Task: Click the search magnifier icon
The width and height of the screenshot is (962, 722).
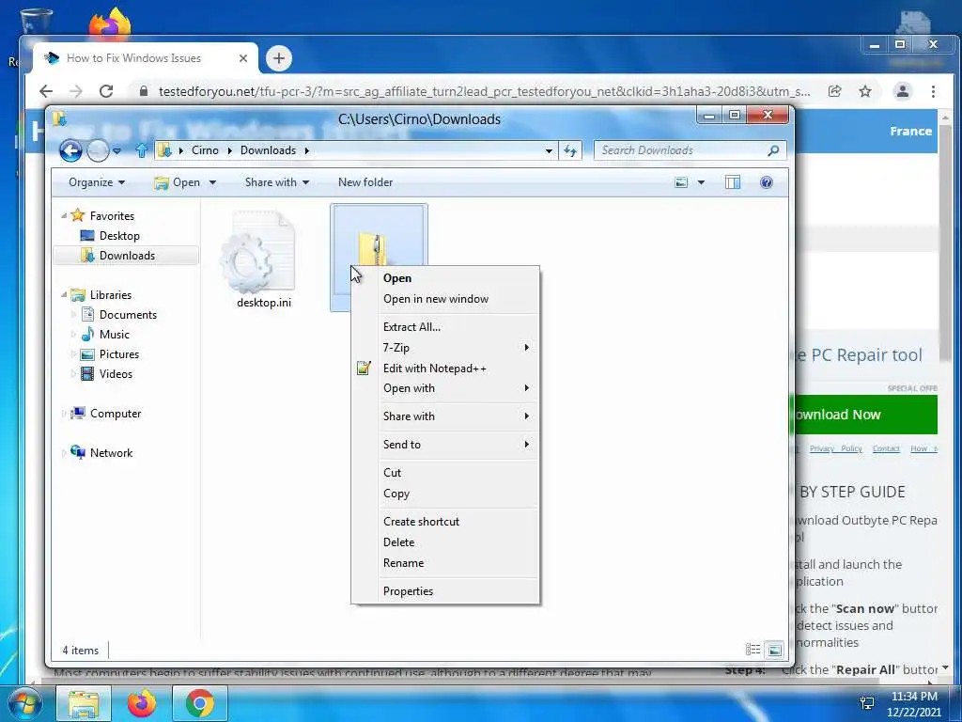Action: pyautogui.click(x=774, y=150)
